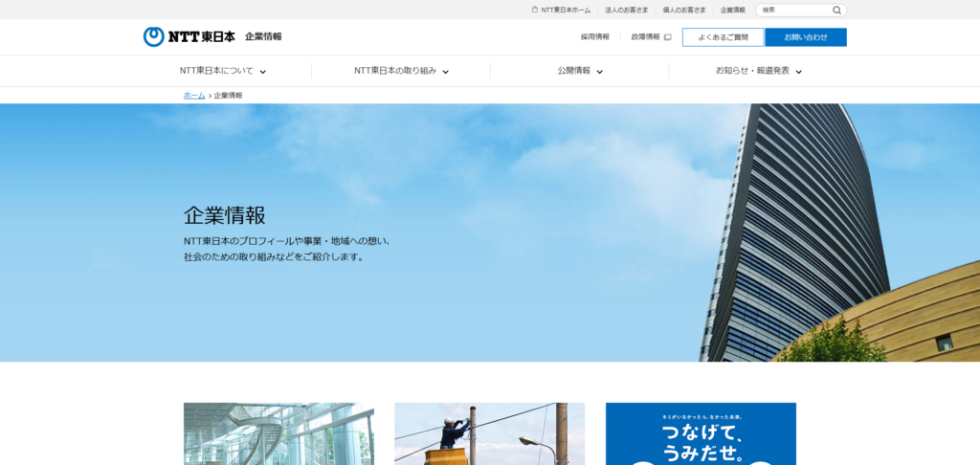This screenshot has width=980, height=465.
Task: Click the home icon beside NTT東日本ホーム
Action: (x=535, y=10)
